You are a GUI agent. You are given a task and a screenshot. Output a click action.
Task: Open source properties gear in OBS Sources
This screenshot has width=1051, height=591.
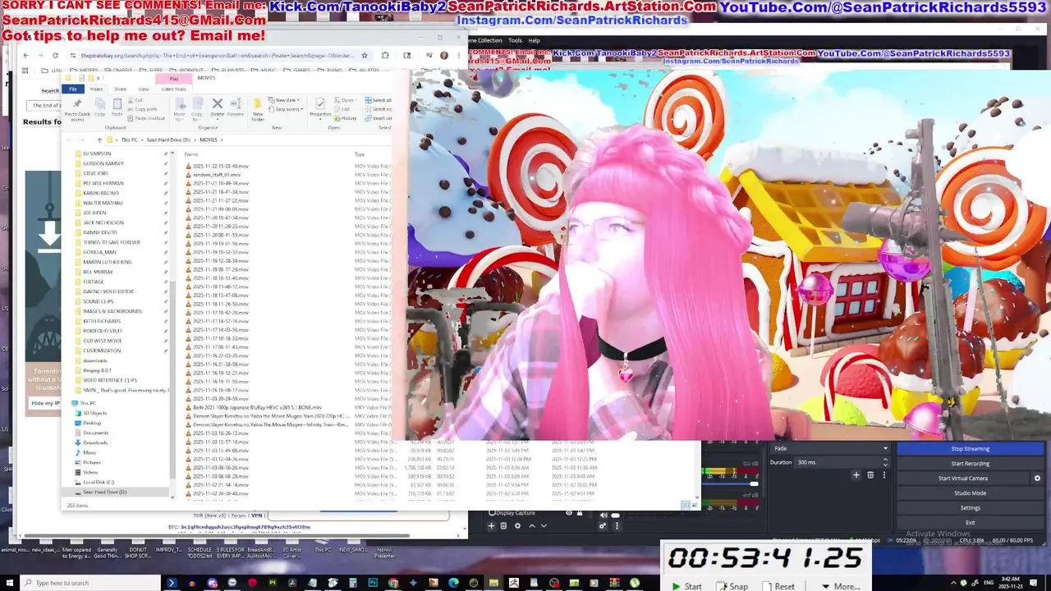point(517,525)
